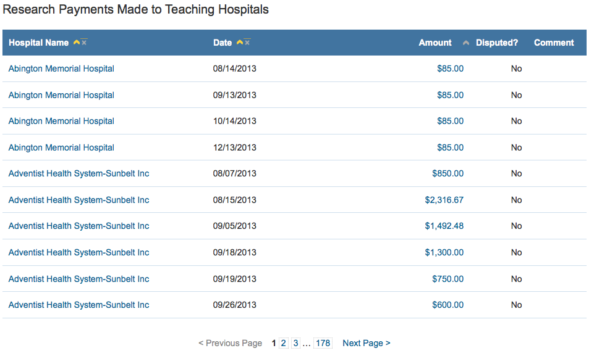Click the Previous Page link
Screen dimensions: 594x356
point(230,343)
